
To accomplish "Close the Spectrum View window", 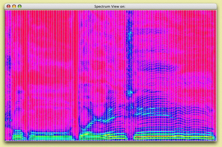I will tap(8, 6).
